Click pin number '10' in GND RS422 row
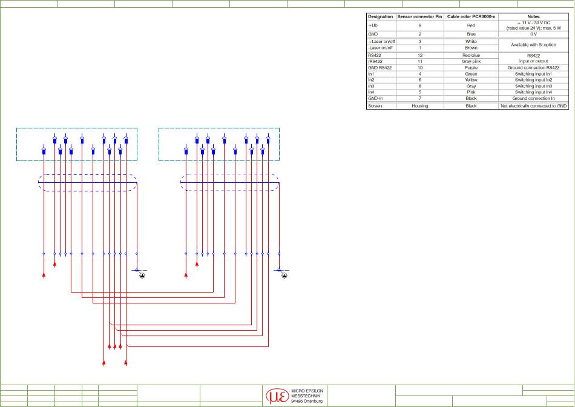 [419, 68]
